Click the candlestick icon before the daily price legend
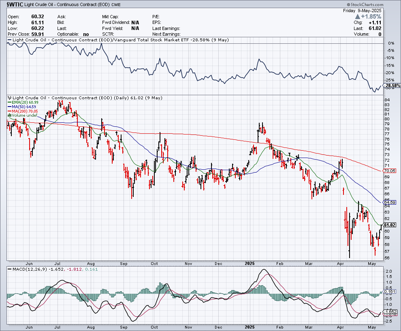Image resolution: width=401 pixels, height=331 pixels. pos(9,98)
